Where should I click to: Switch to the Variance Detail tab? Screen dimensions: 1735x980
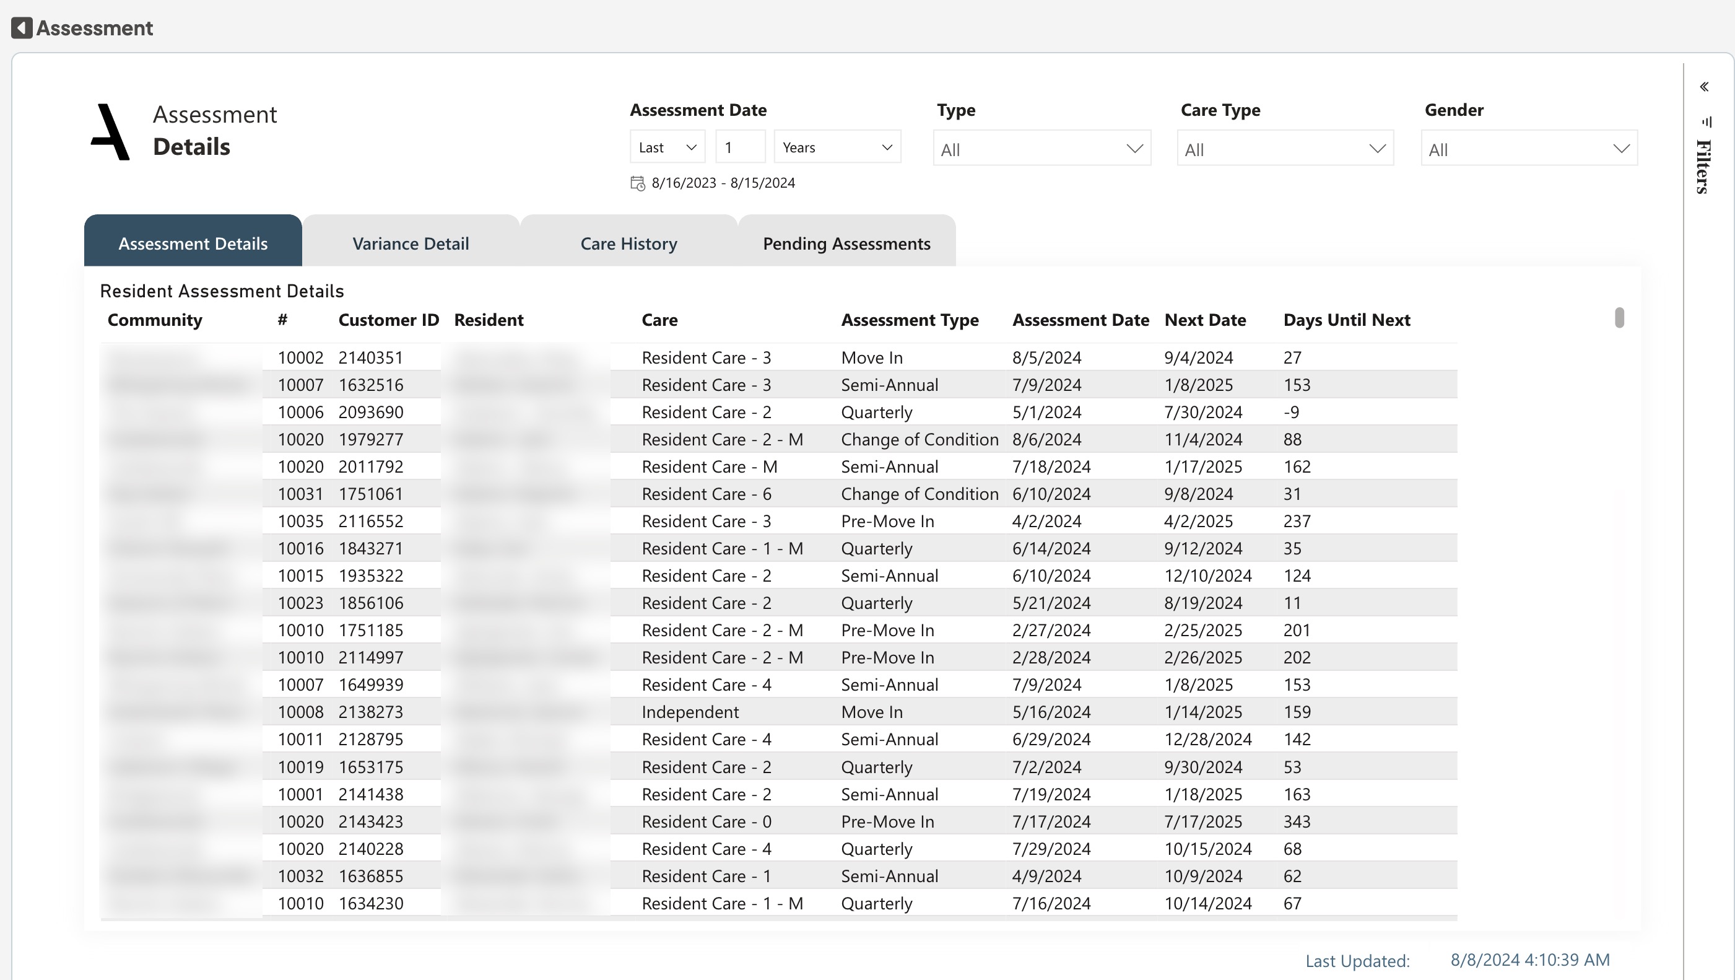pyautogui.click(x=410, y=243)
